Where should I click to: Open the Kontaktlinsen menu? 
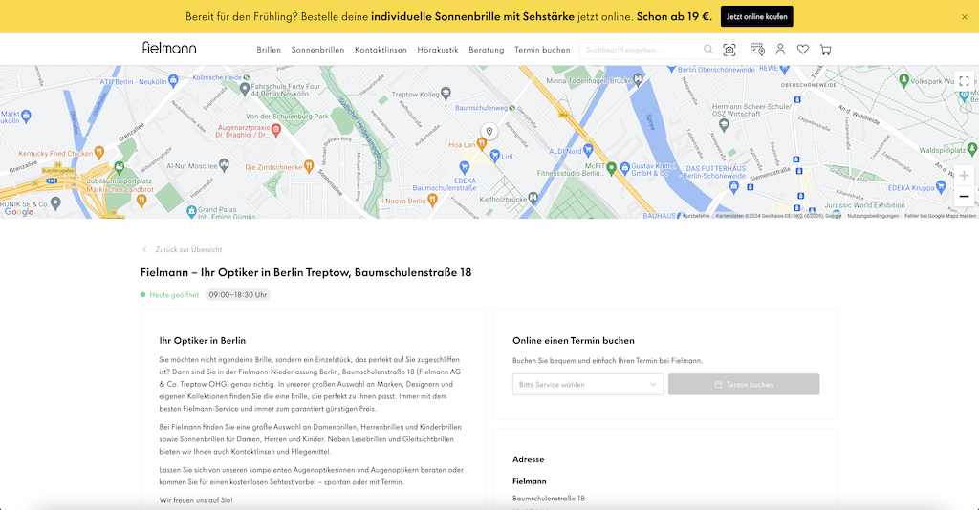[381, 50]
